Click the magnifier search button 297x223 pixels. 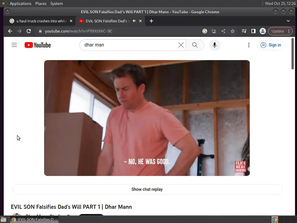click(195, 45)
